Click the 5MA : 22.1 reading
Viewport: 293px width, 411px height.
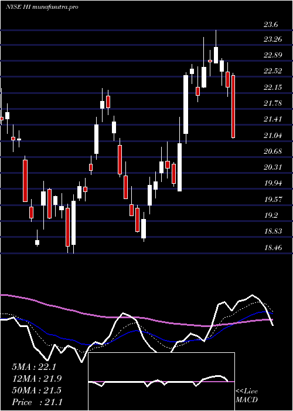[34, 367]
